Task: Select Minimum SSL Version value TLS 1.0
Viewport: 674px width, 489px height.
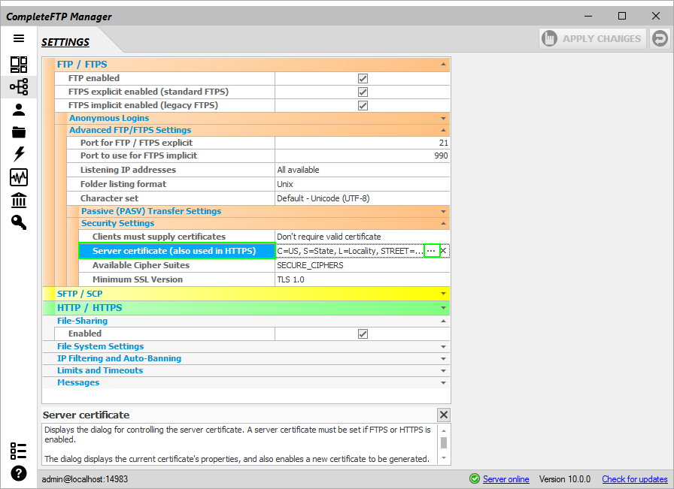Action: pos(363,279)
